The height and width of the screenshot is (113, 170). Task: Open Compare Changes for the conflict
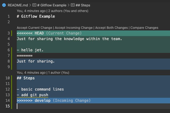(x=144, y=28)
